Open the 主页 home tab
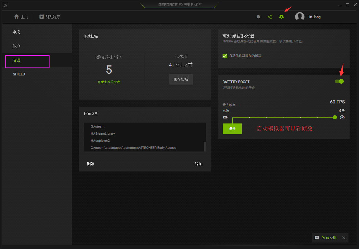 [21, 17]
